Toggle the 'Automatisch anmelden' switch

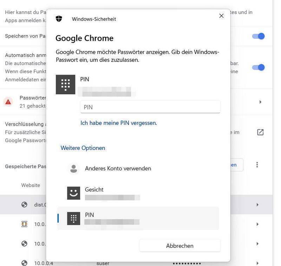coord(258,68)
